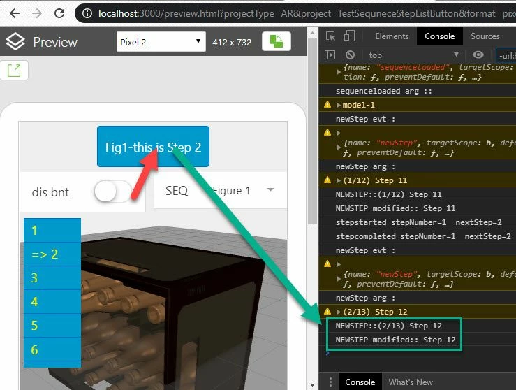The height and width of the screenshot is (390, 516).
Task: Click the warning icon beside (1/12) Step 11
Action: tap(327, 180)
